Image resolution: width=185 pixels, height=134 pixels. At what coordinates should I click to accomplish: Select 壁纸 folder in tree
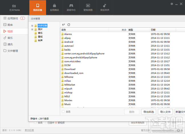[x=40, y=37]
